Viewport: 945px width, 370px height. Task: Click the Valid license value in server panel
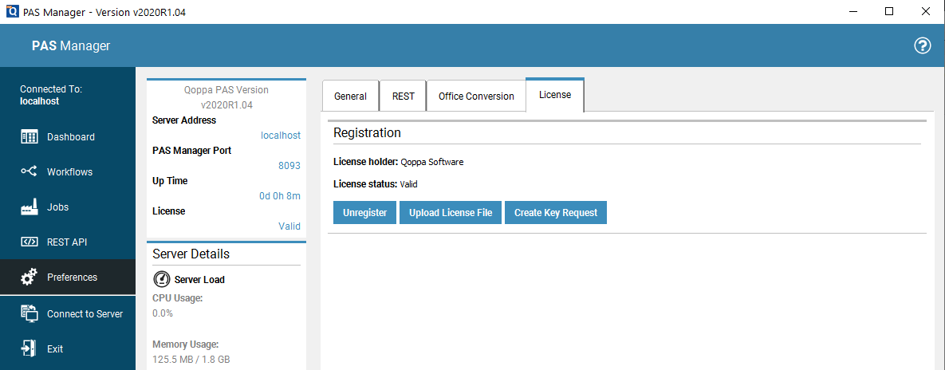[x=289, y=226]
